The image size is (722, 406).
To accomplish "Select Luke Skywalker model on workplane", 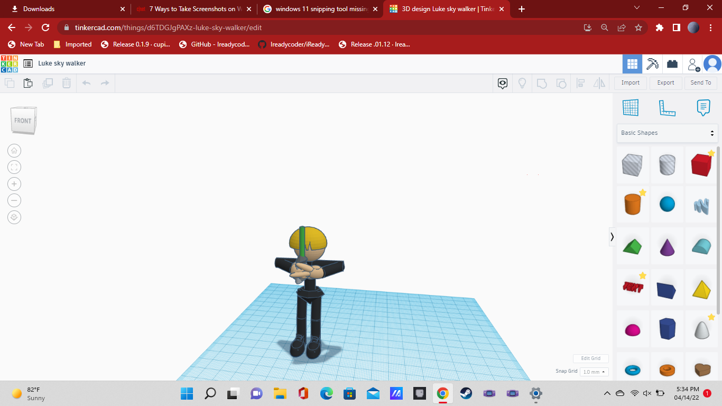I will (309, 294).
